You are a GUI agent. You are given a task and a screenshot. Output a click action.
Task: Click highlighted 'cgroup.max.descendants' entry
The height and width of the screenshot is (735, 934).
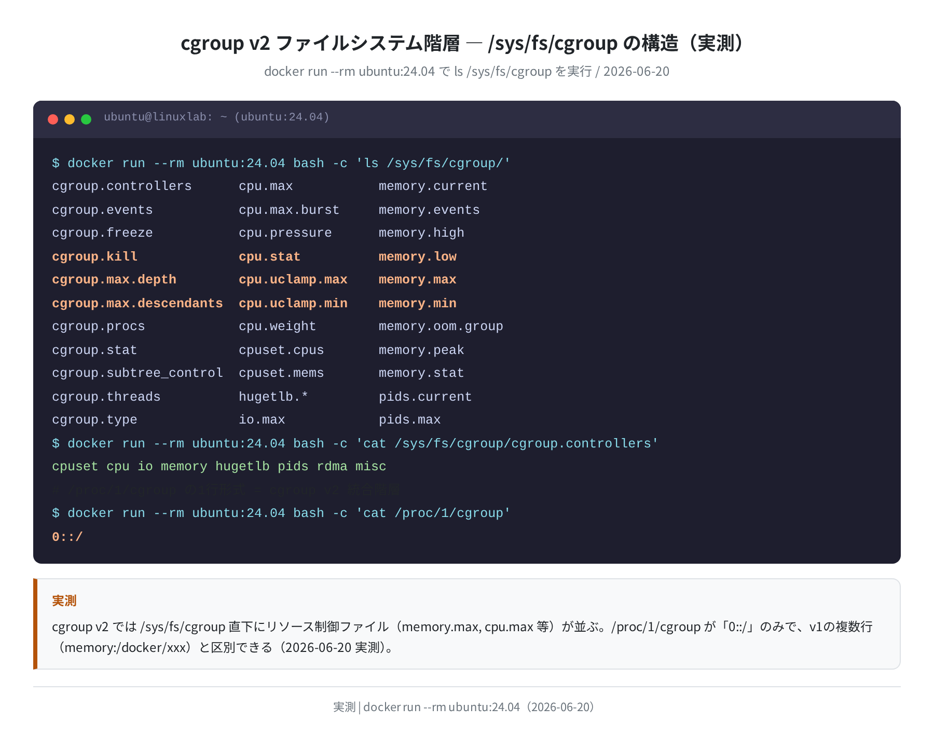pyautogui.click(x=138, y=303)
